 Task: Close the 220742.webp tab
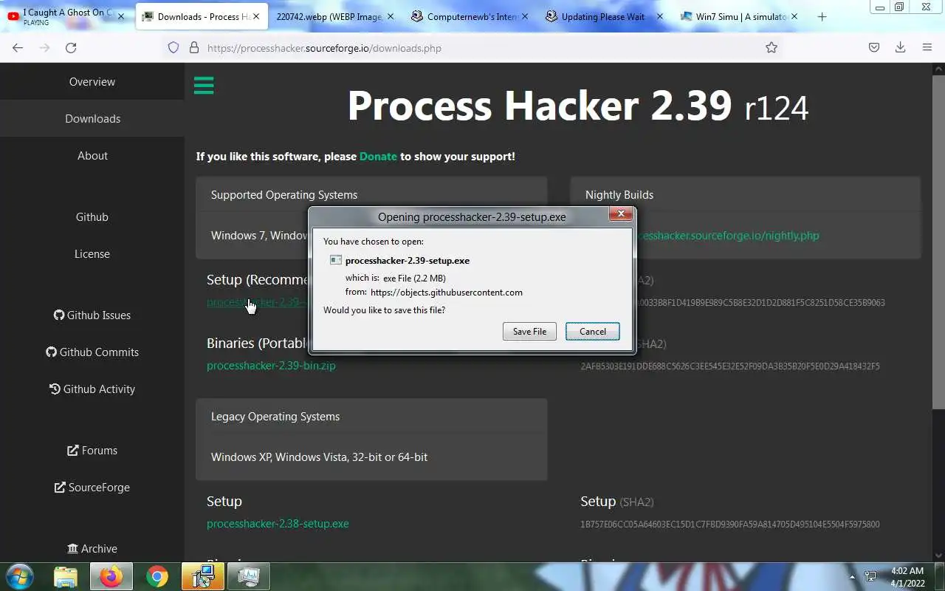pos(391,16)
